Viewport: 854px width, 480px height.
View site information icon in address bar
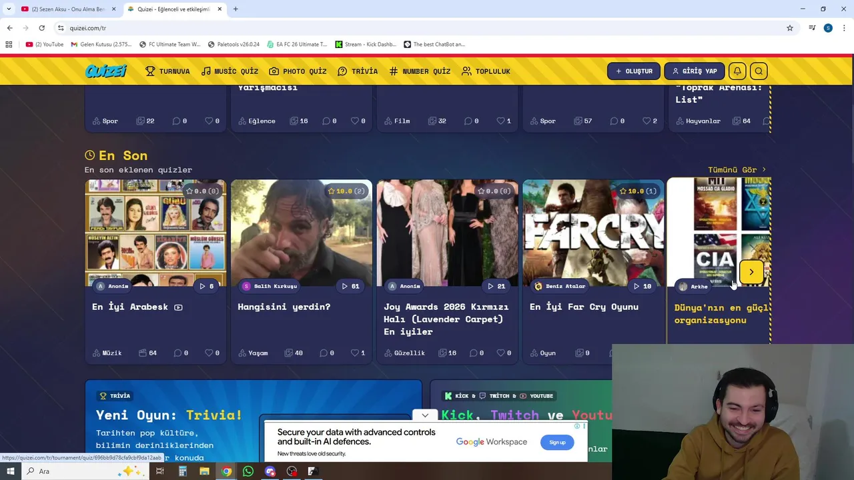61,28
